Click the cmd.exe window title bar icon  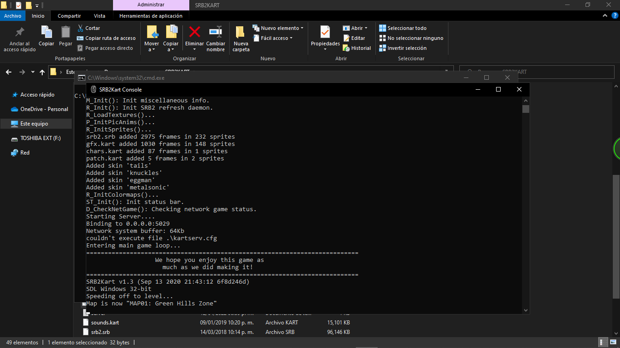coord(82,78)
